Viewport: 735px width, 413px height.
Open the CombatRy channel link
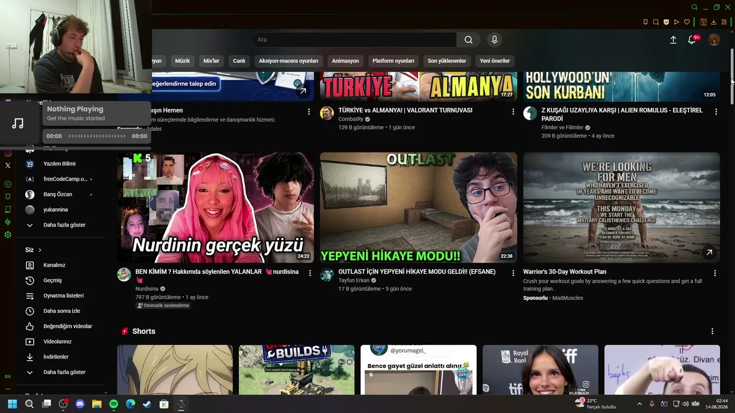click(351, 119)
